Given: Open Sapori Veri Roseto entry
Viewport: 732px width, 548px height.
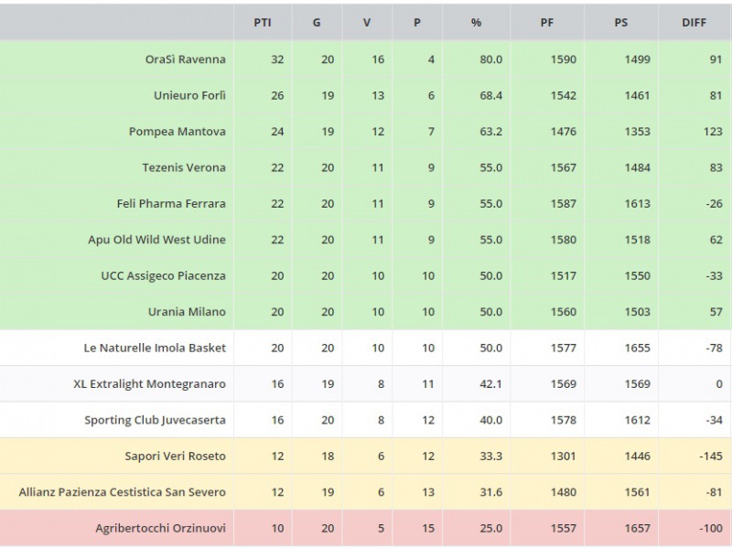Looking at the screenshot, I should (x=176, y=456).
